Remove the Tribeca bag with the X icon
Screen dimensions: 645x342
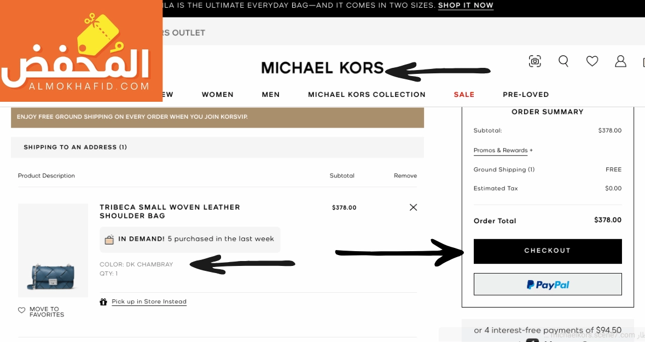(x=414, y=207)
